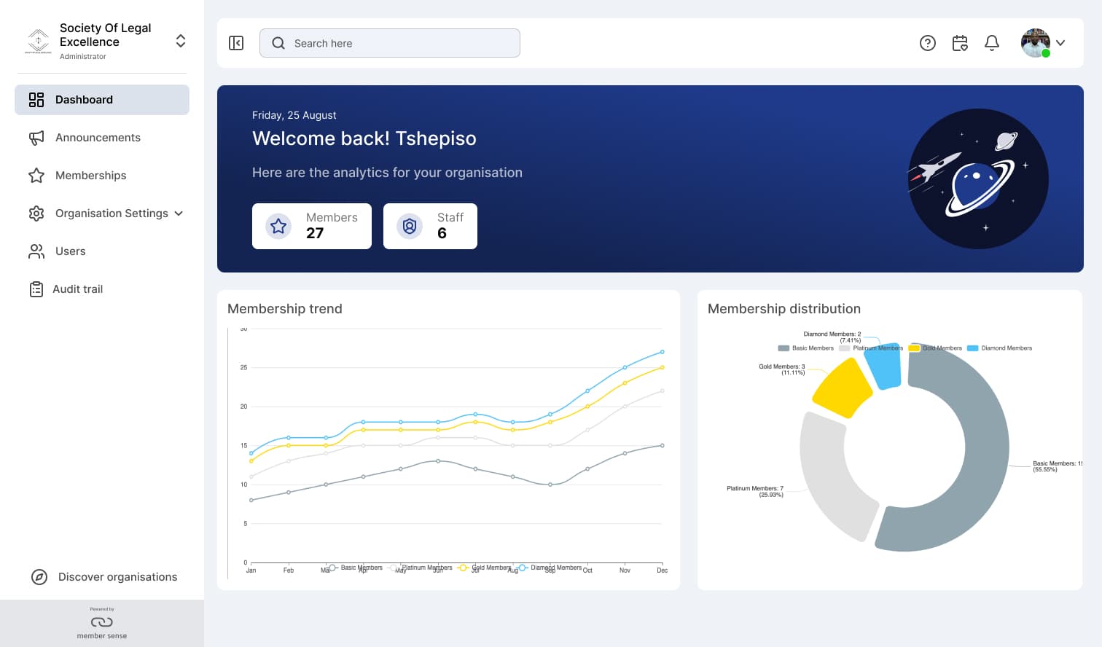Click the yellow Gold Members donut segment

(840, 388)
